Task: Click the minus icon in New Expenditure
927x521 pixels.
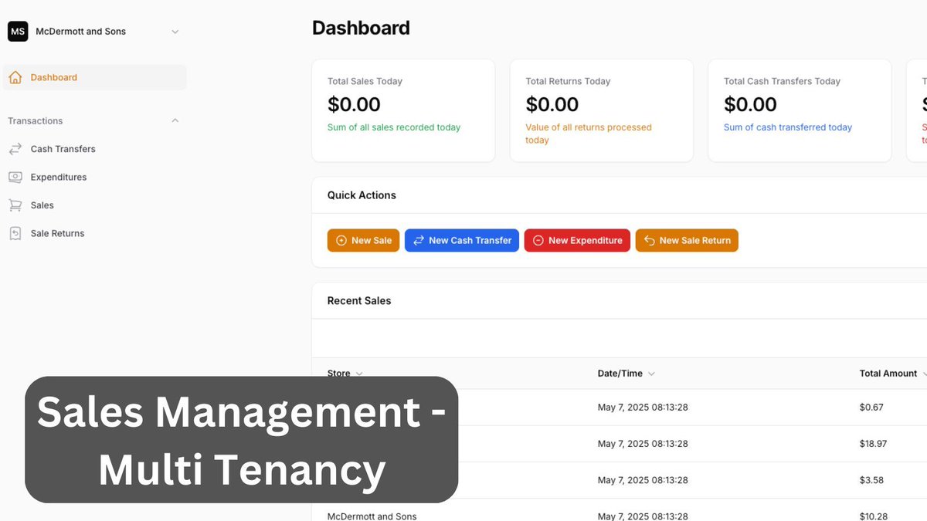Action: (x=538, y=241)
